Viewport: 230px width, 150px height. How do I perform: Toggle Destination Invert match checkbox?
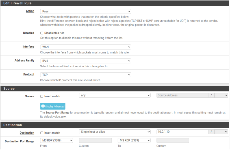(x=42, y=133)
